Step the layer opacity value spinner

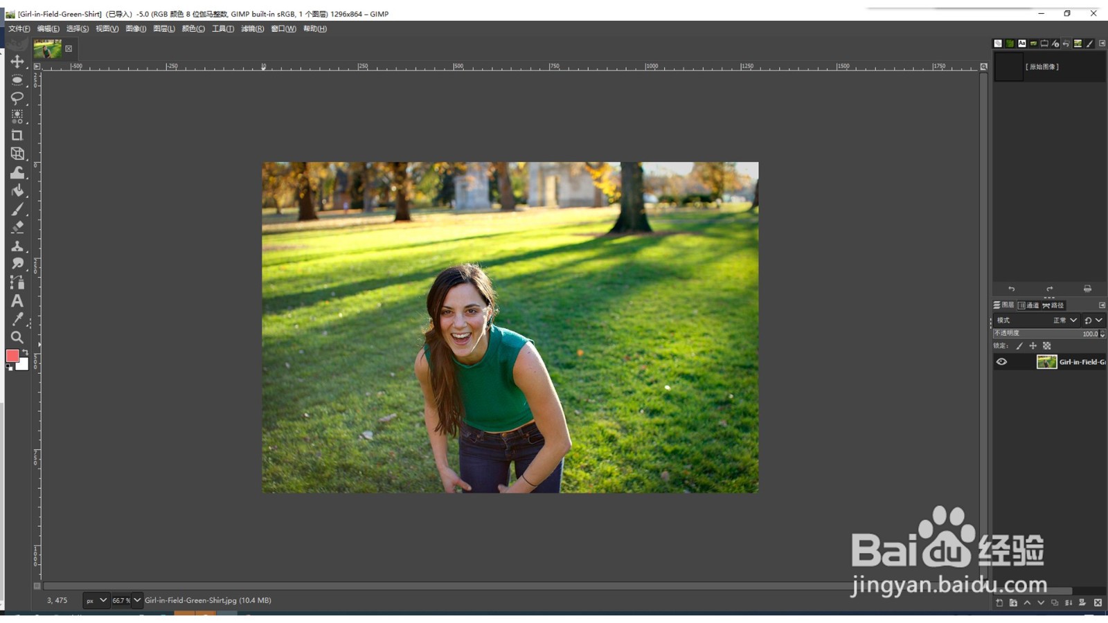[x=1102, y=334]
